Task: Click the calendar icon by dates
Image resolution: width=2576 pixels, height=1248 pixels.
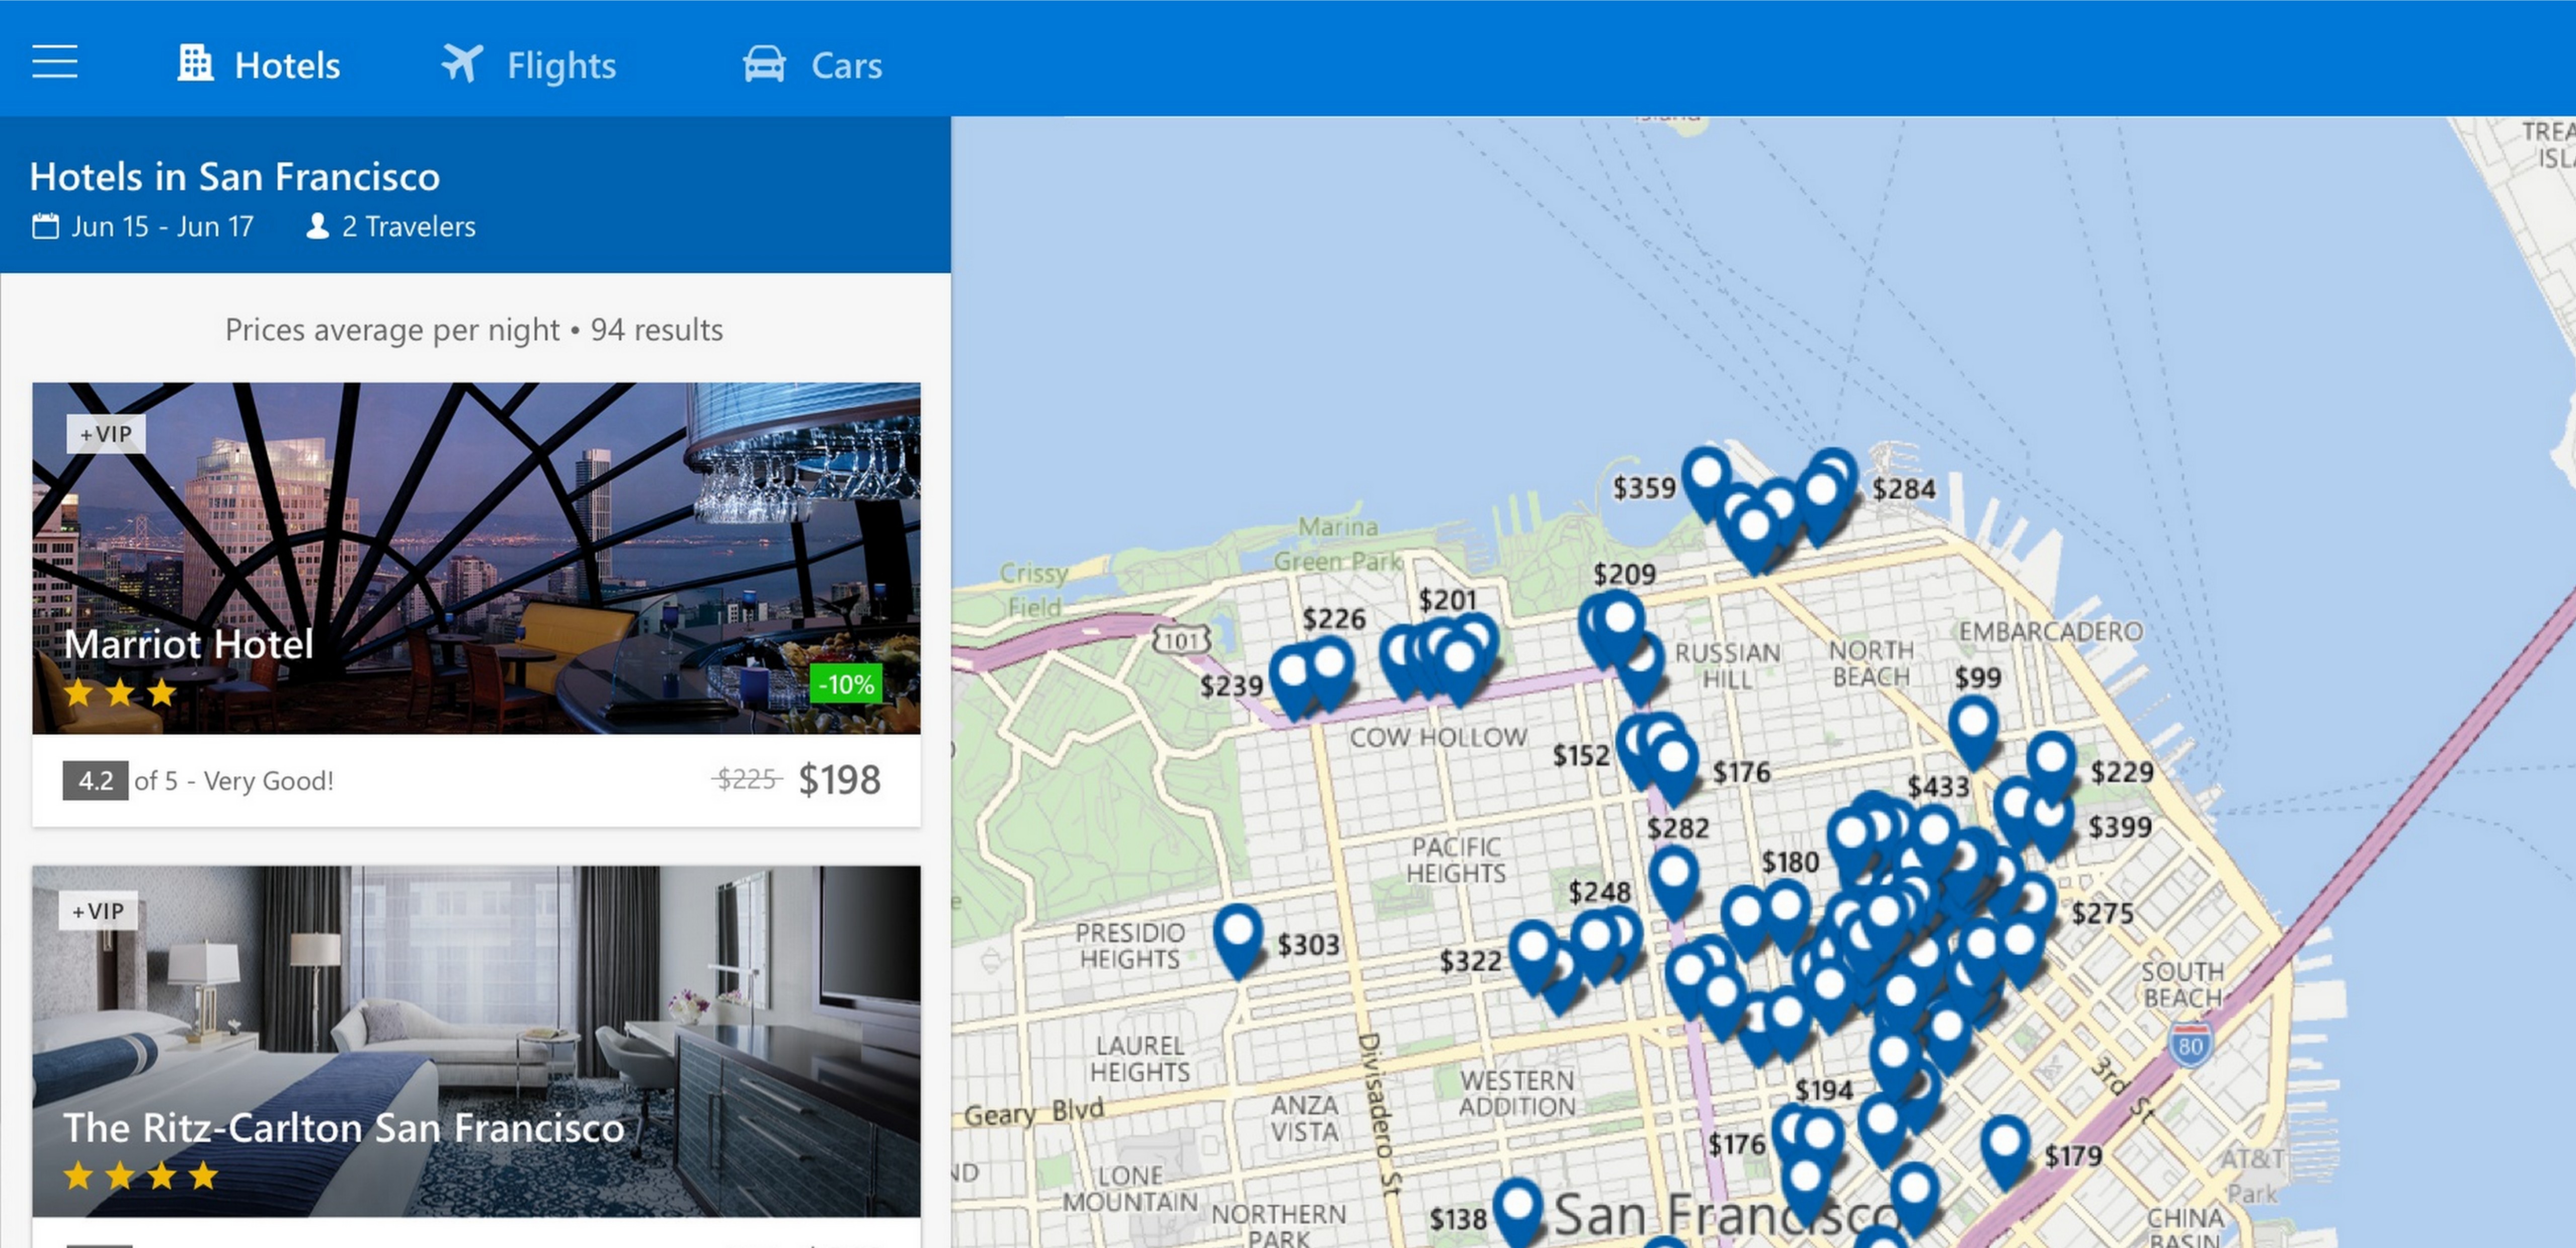Action: (x=45, y=226)
